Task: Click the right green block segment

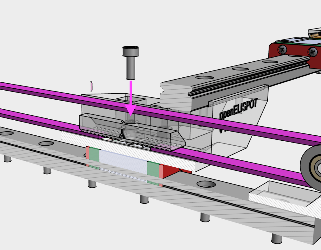Action: click(x=153, y=169)
